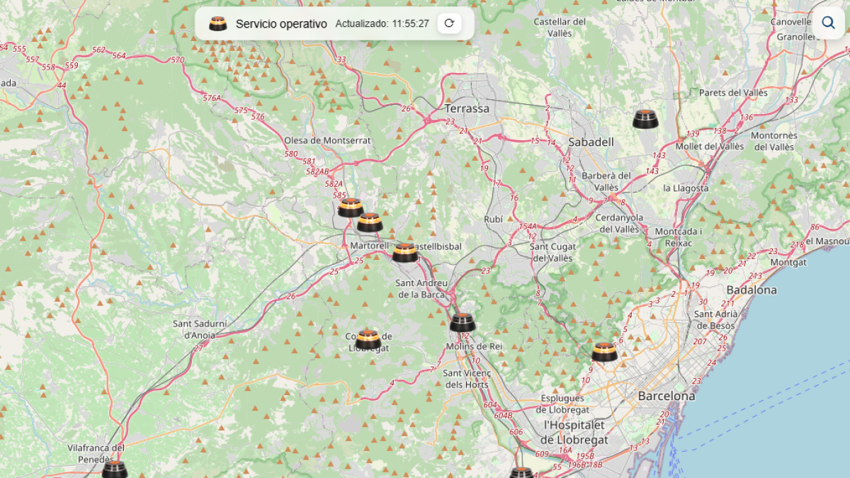Image resolution: width=850 pixels, height=478 pixels.
Task: Select the beacon below Vilafranca del Penedès
Action: click(x=115, y=470)
